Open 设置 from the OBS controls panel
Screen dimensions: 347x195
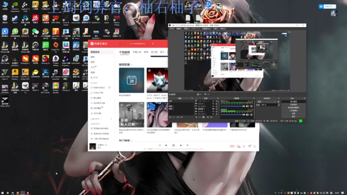(294, 113)
